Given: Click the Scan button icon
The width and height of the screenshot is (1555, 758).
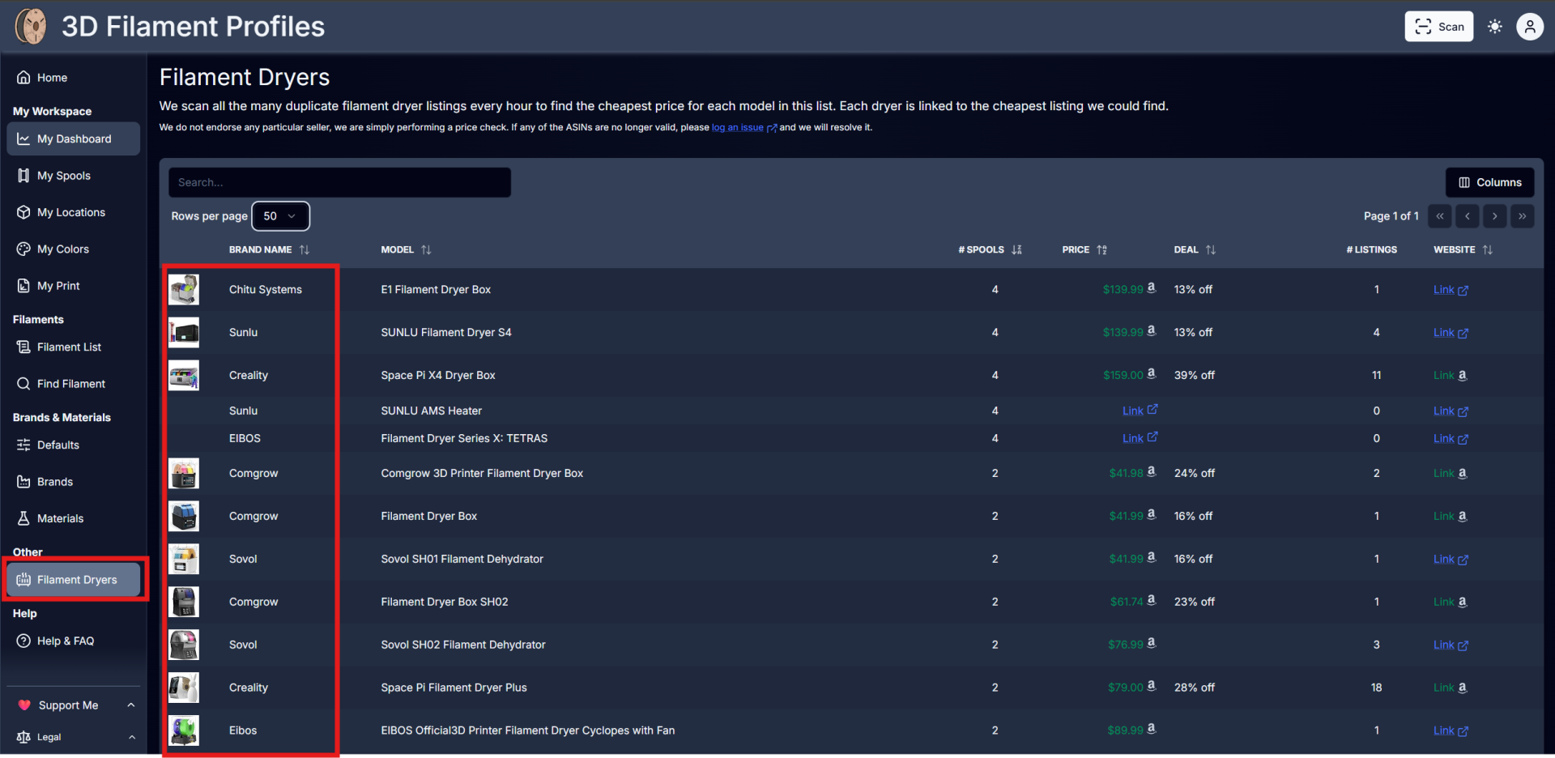Looking at the screenshot, I should [1423, 27].
